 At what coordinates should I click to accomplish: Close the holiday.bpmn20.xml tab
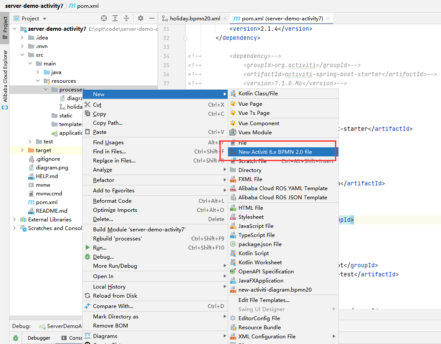(225, 18)
